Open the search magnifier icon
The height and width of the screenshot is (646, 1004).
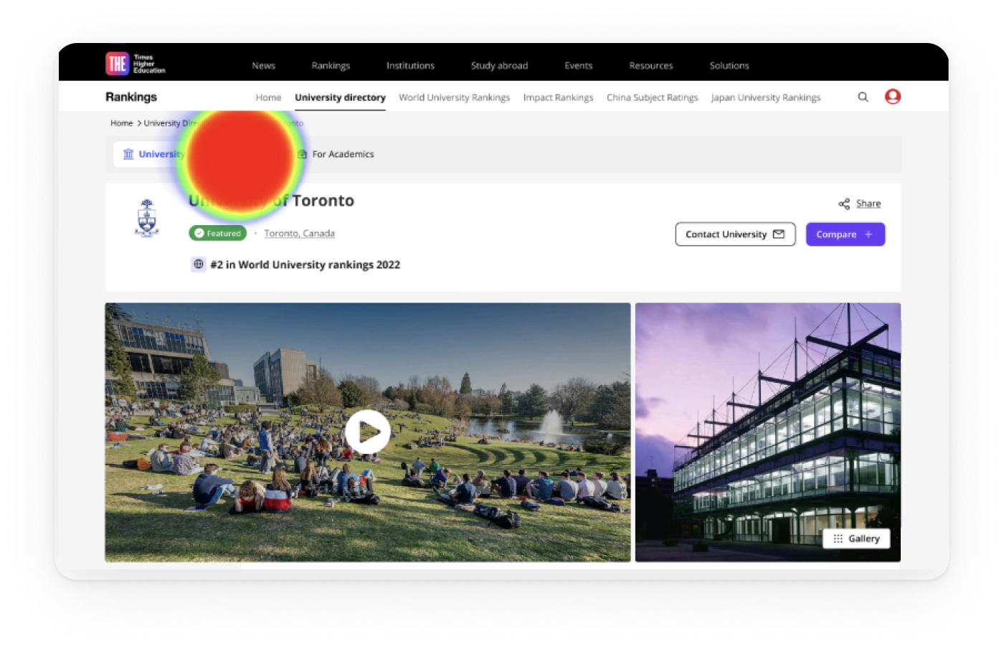[x=863, y=97]
